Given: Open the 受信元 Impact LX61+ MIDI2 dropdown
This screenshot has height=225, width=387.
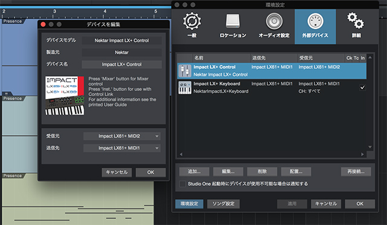Looking at the screenshot, I should [x=122, y=136].
